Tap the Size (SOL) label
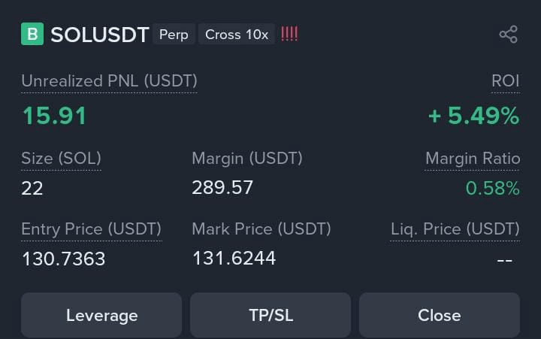 (x=61, y=159)
